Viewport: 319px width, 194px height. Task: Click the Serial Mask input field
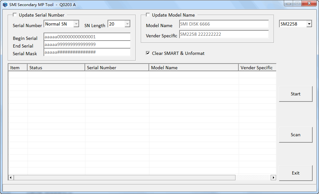[87, 52]
